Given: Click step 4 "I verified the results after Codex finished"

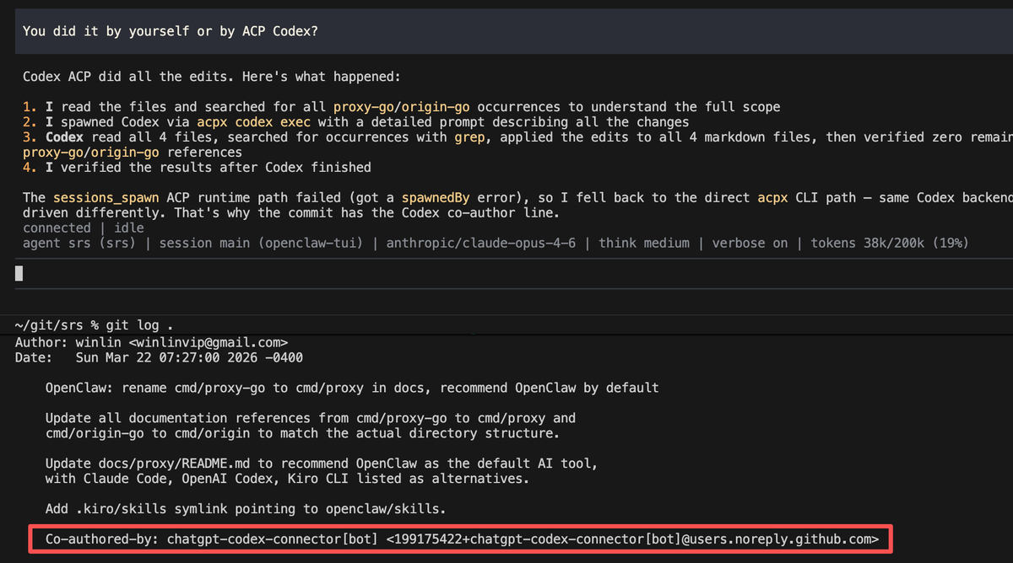Looking at the screenshot, I should point(197,168).
